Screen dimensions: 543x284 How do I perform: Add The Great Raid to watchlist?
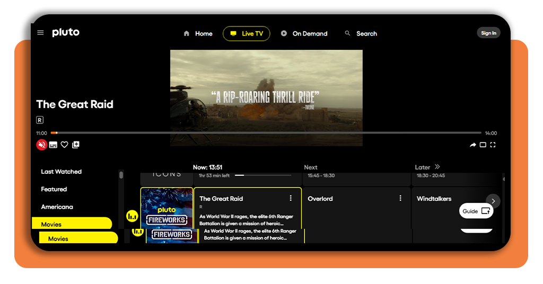pos(75,145)
